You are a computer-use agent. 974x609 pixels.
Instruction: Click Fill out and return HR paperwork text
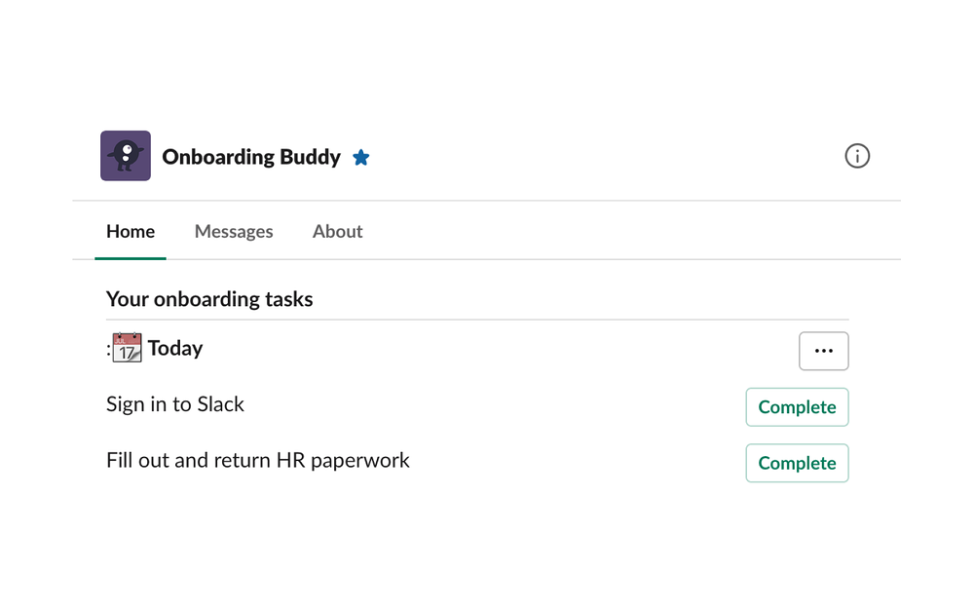(258, 460)
